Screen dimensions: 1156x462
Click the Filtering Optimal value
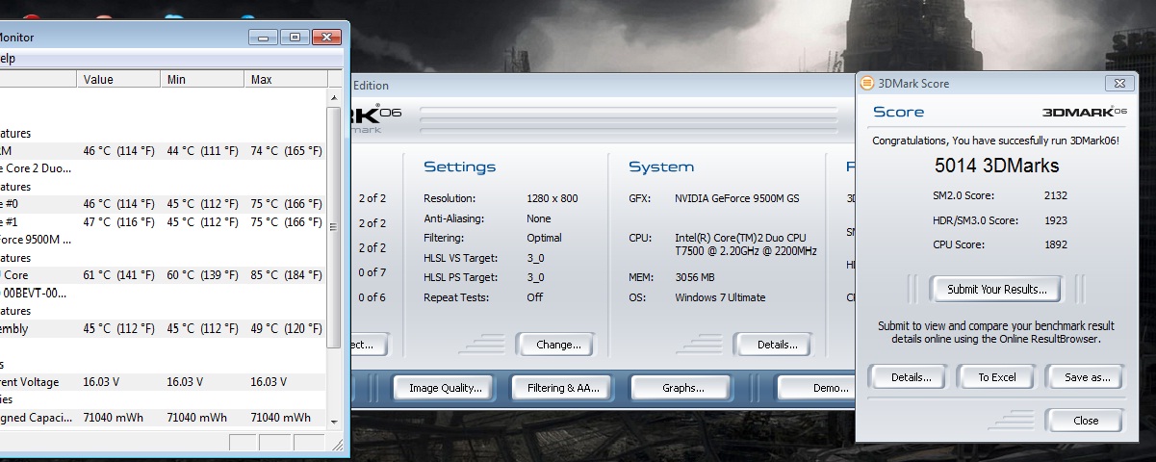[544, 238]
